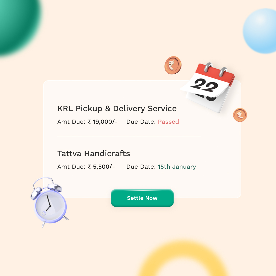Click the rupee coin at card's right edge
The image size is (276, 276).
(x=240, y=115)
